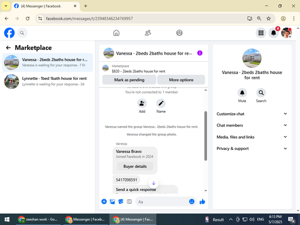Open the Facebook search magnifier
The width and height of the screenshot is (300, 225).
(x=22, y=33)
